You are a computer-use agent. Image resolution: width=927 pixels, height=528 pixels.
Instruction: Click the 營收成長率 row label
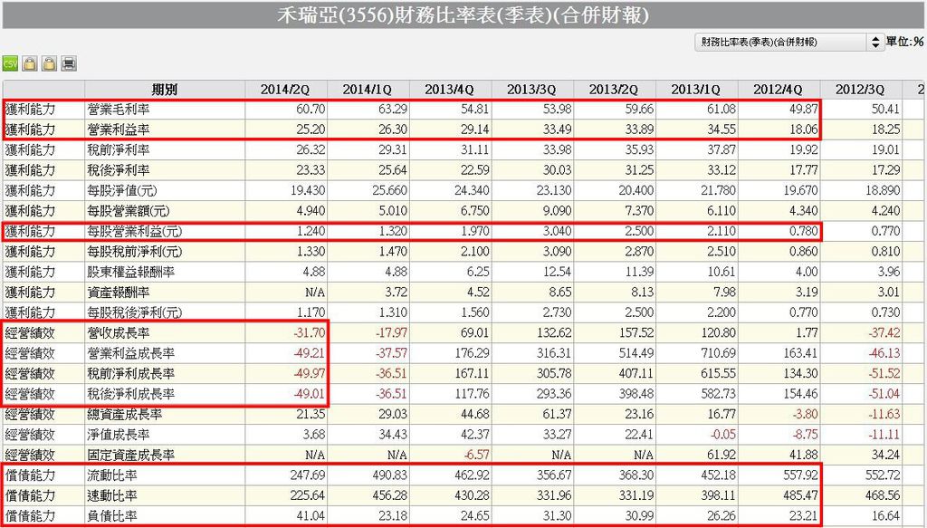[x=119, y=333]
